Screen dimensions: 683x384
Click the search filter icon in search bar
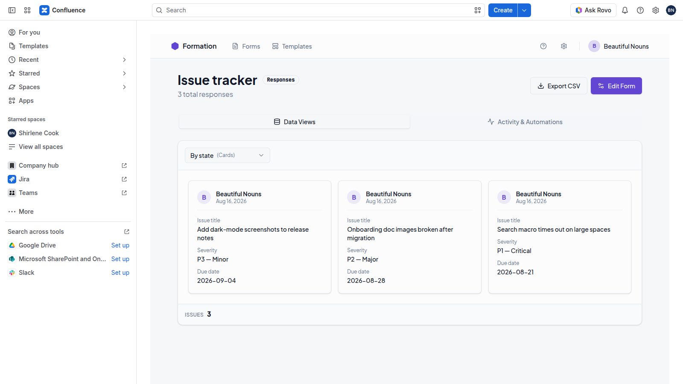478,10
